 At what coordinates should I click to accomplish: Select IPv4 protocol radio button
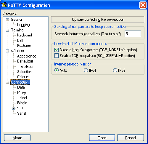coord(85,71)
